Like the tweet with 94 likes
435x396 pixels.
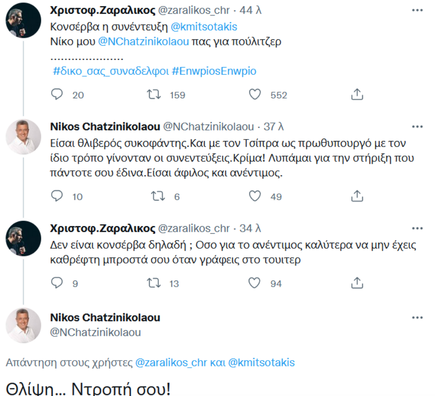tap(255, 283)
